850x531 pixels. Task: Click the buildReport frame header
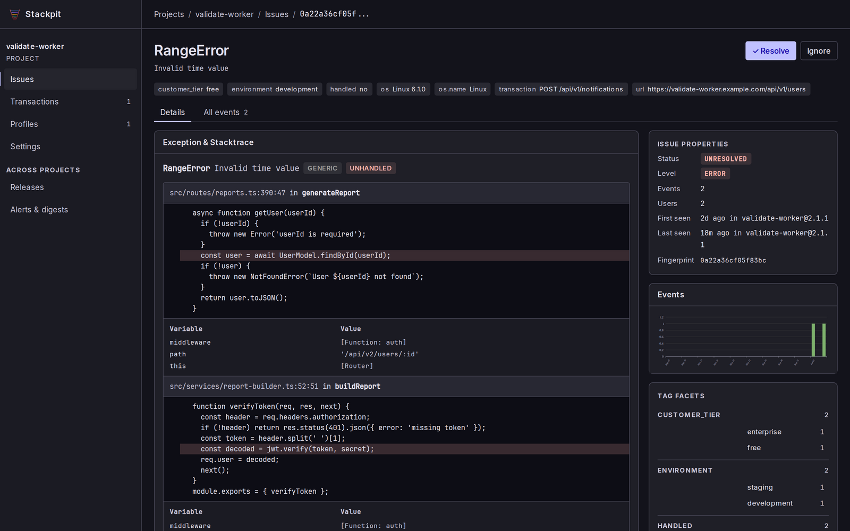(x=396, y=387)
